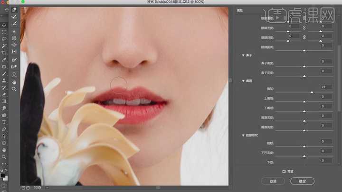
Task: Toggle the link icon on the top eye row
Action: tap(304, 18)
